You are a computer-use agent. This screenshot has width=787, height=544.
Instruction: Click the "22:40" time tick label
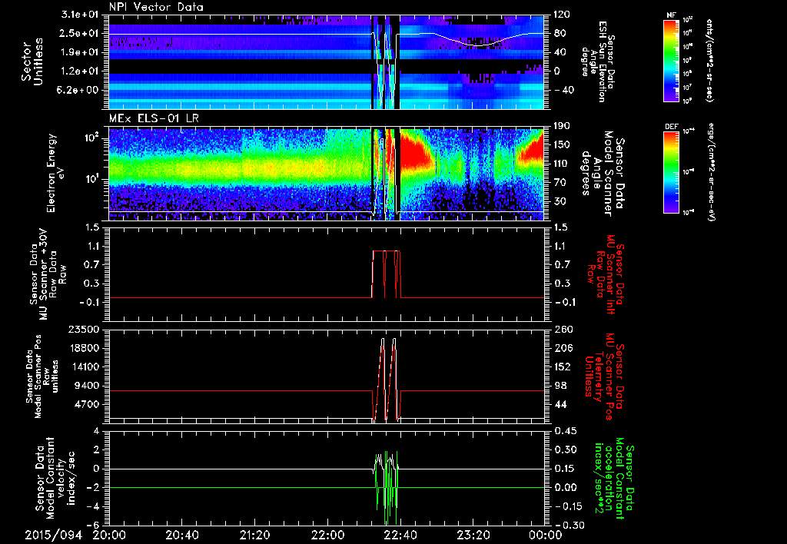point(400,535)
